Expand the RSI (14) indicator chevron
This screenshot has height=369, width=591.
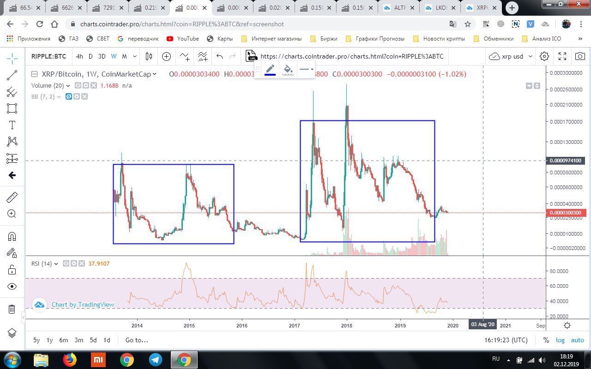coord(56,264)
